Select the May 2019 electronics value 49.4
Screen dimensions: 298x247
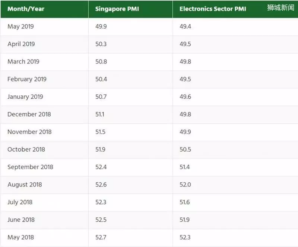(x=185, y=26)
